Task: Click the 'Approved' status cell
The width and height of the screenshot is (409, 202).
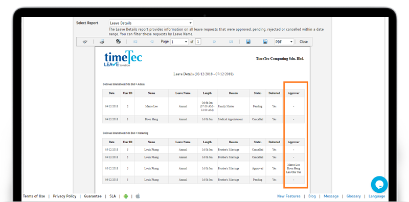Action: pos(258,169)
